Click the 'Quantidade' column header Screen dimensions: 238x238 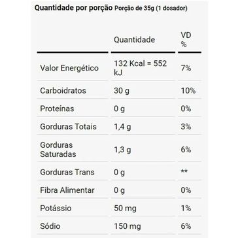coord(135,40)
